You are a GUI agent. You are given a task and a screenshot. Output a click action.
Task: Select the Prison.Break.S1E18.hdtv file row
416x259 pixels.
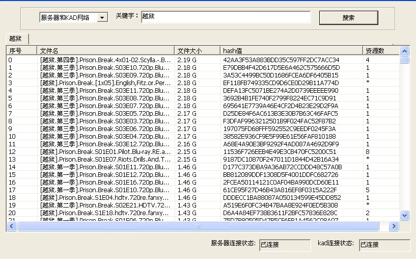(x=203, y=213)
